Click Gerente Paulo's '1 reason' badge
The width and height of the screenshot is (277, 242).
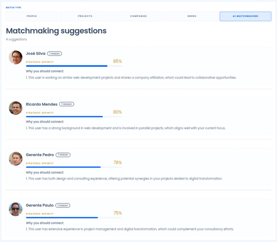pyautogui.click(x=63, y=205)
